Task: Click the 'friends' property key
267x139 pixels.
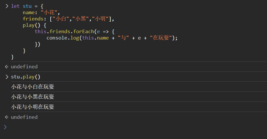Action: tap(33, 19)
